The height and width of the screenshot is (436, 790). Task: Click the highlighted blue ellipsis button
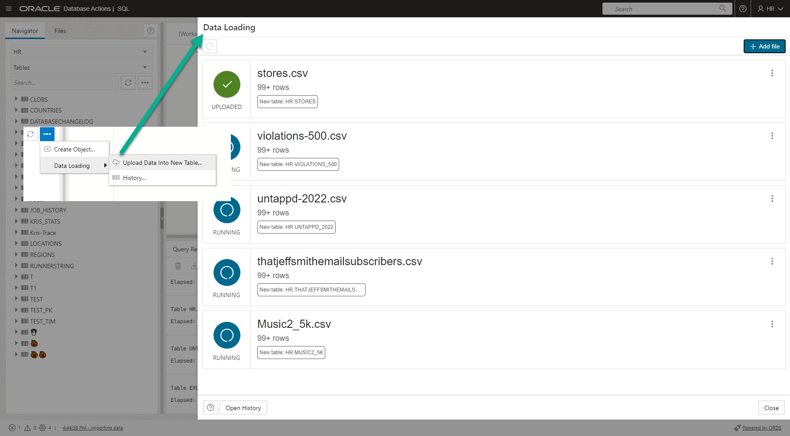(47, 134)
